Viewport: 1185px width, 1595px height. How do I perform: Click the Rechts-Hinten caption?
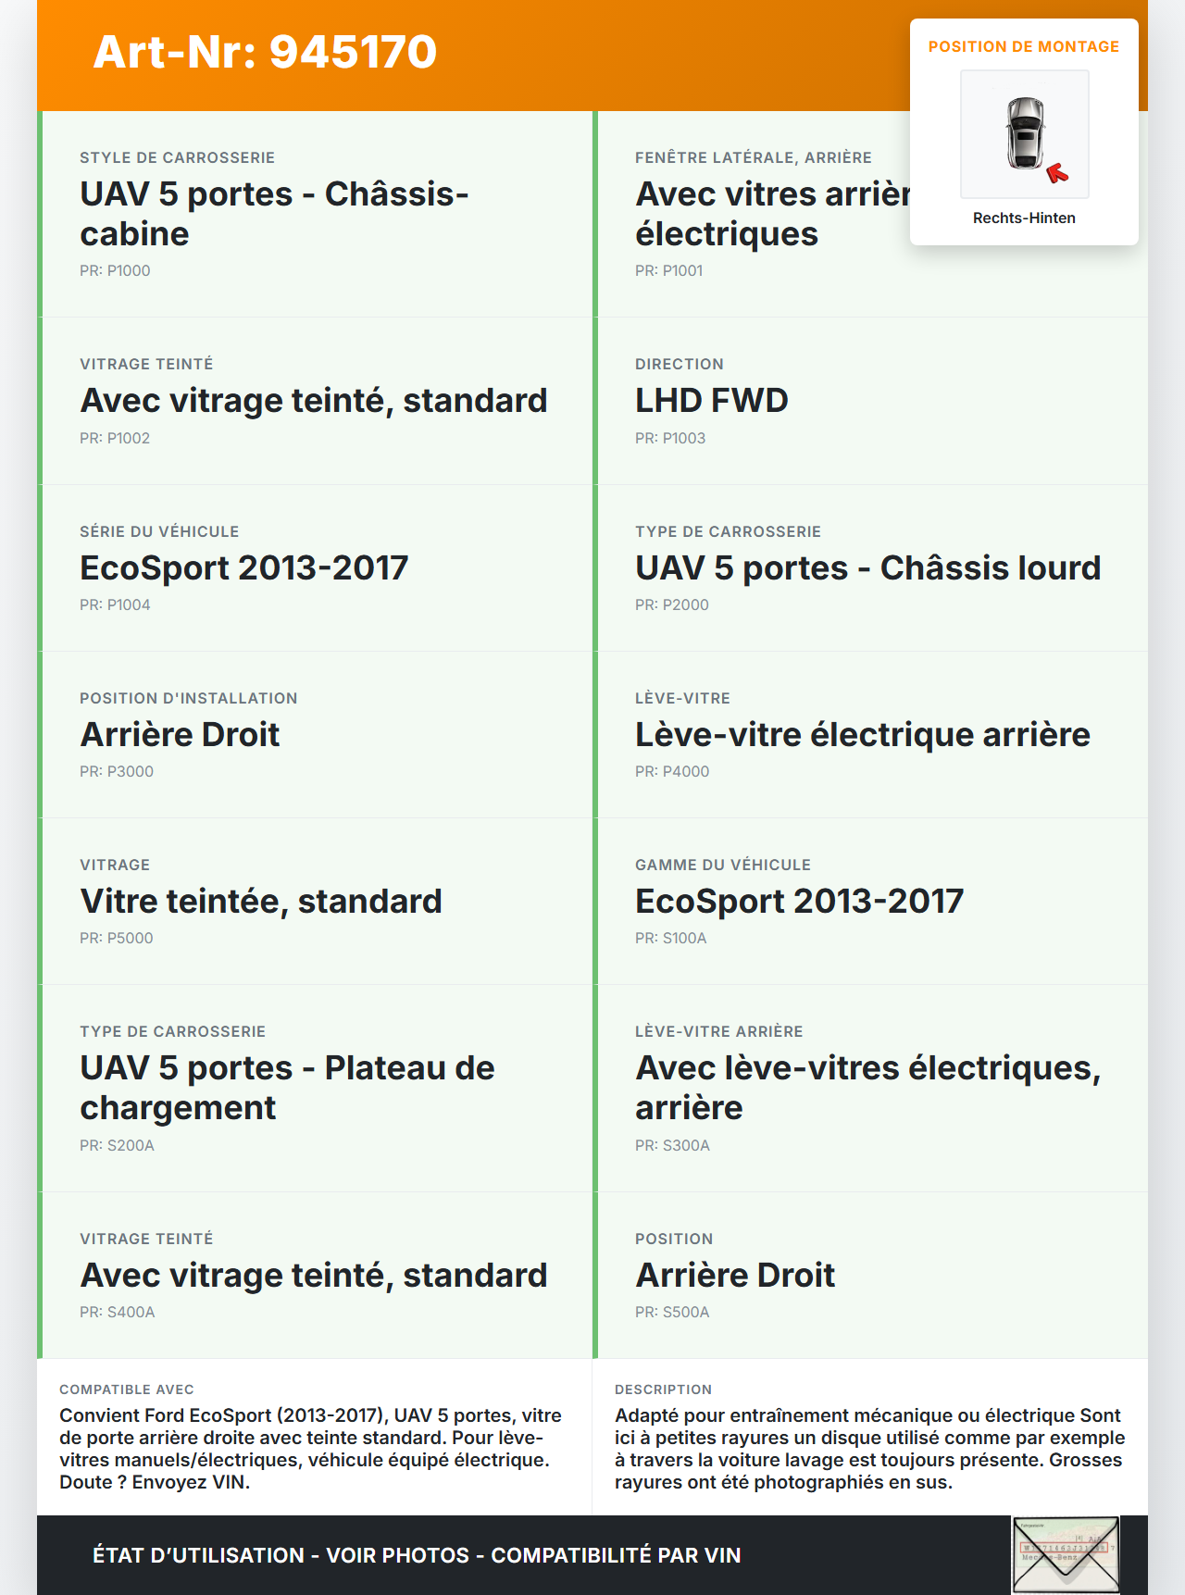pyautogui.click(x=1024, y=218)
